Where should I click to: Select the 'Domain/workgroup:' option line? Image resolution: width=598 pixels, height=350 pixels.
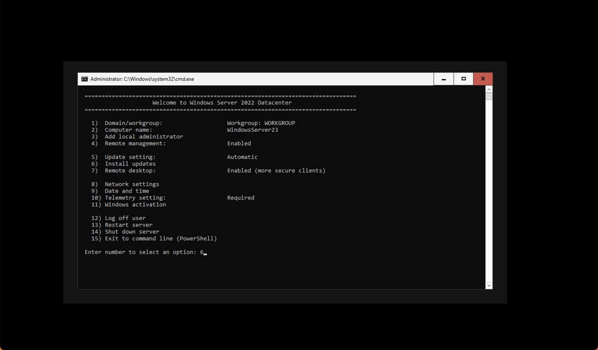[x=127, y=123]
